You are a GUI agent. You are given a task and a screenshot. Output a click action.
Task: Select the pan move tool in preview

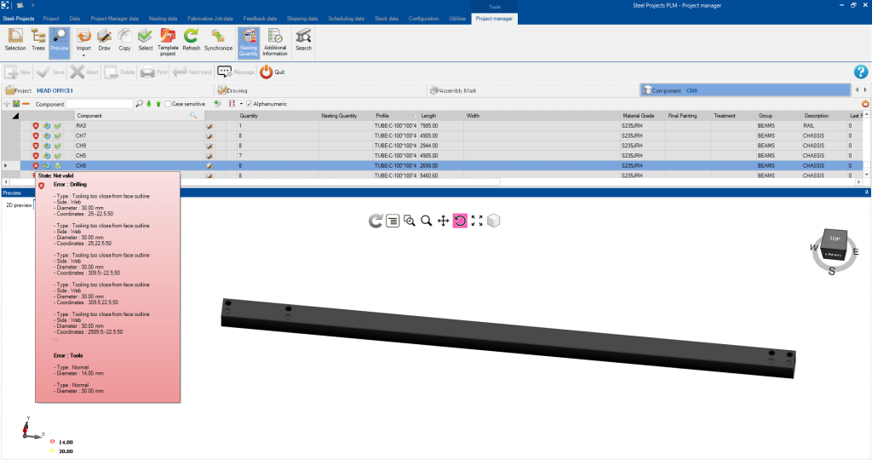(443, 221)
